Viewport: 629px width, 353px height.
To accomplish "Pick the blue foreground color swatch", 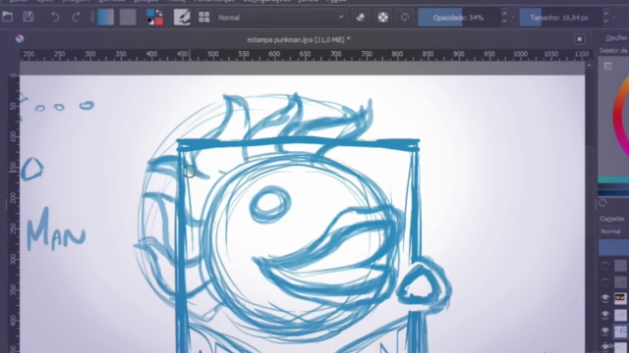I will [x=150, y=13].
